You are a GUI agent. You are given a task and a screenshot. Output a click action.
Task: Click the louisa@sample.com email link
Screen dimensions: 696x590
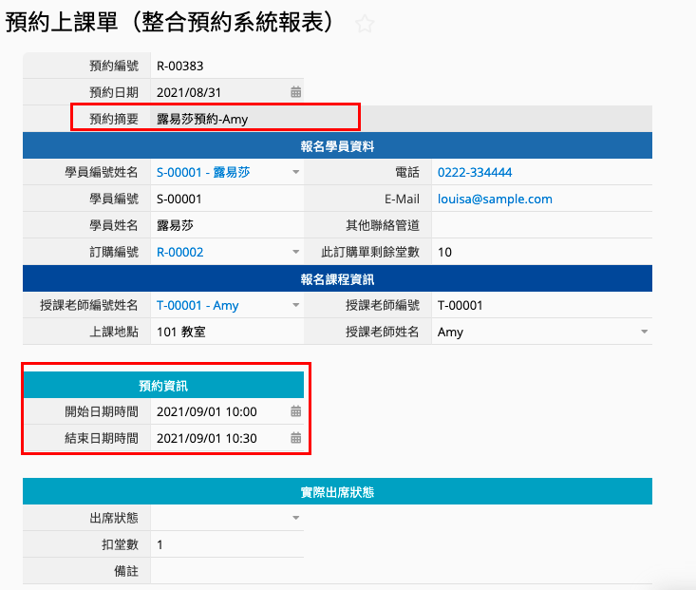coord(495,199)
